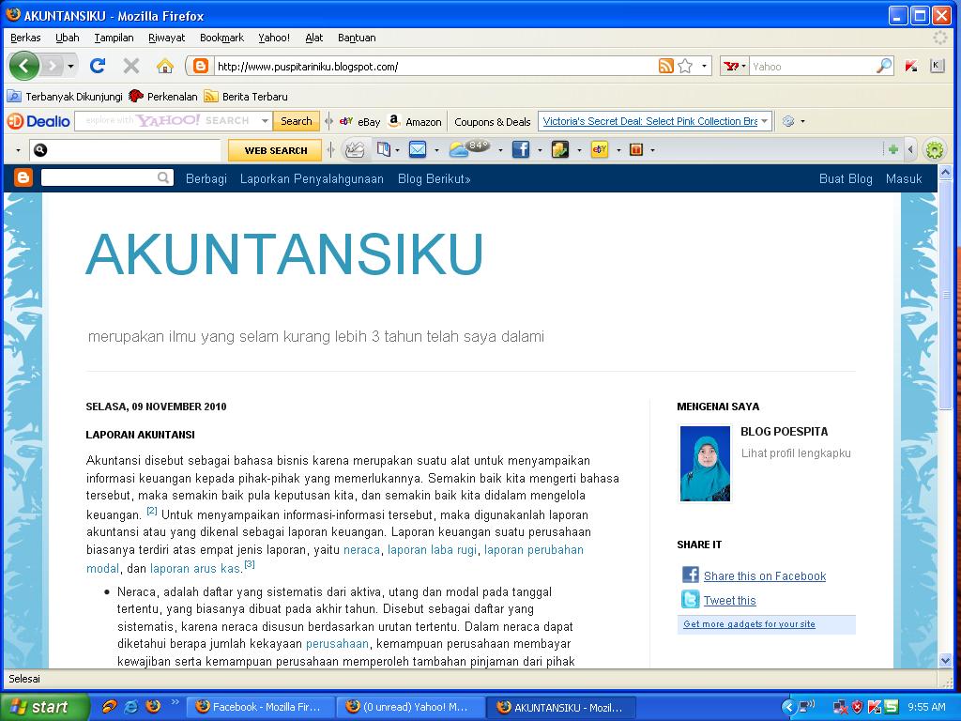This screenshot has width=961, height=721.
Task: Click the Buat Blog link
Action: coord(846,177)
